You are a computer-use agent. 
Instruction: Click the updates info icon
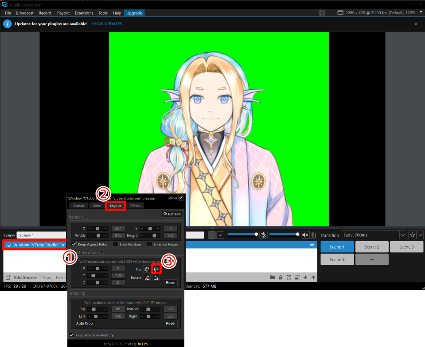point(8,24)
